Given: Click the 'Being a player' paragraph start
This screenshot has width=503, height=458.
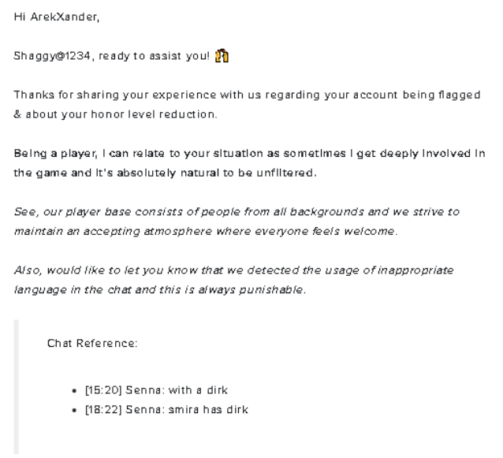Looking at the screenshot, I should tap(47, 153).
